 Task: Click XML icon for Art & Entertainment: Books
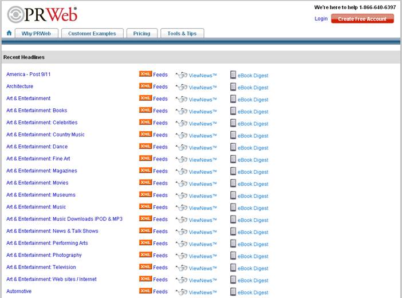coord(145,110)
